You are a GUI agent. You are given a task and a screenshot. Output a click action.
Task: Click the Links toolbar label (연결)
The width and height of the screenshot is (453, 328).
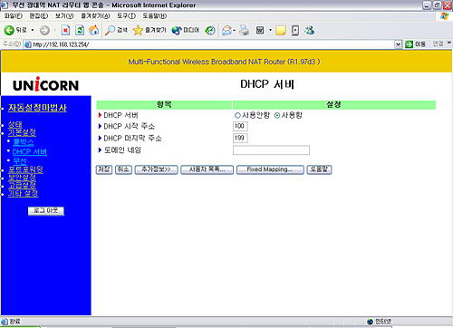click(x=438, y=43)
